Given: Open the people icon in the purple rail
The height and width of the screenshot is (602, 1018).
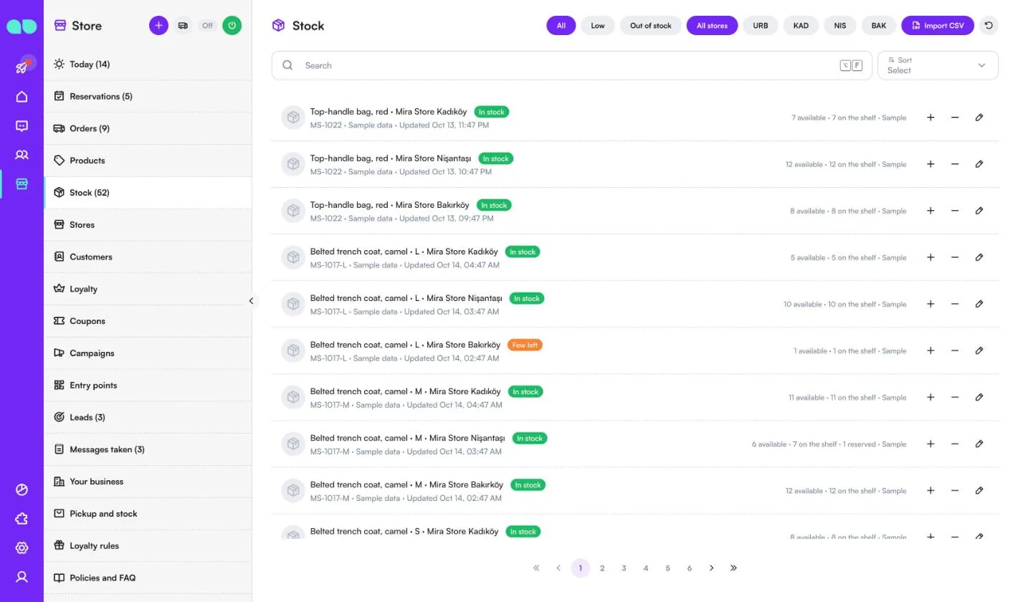Looking at the screenshot, I should point(22,155).
